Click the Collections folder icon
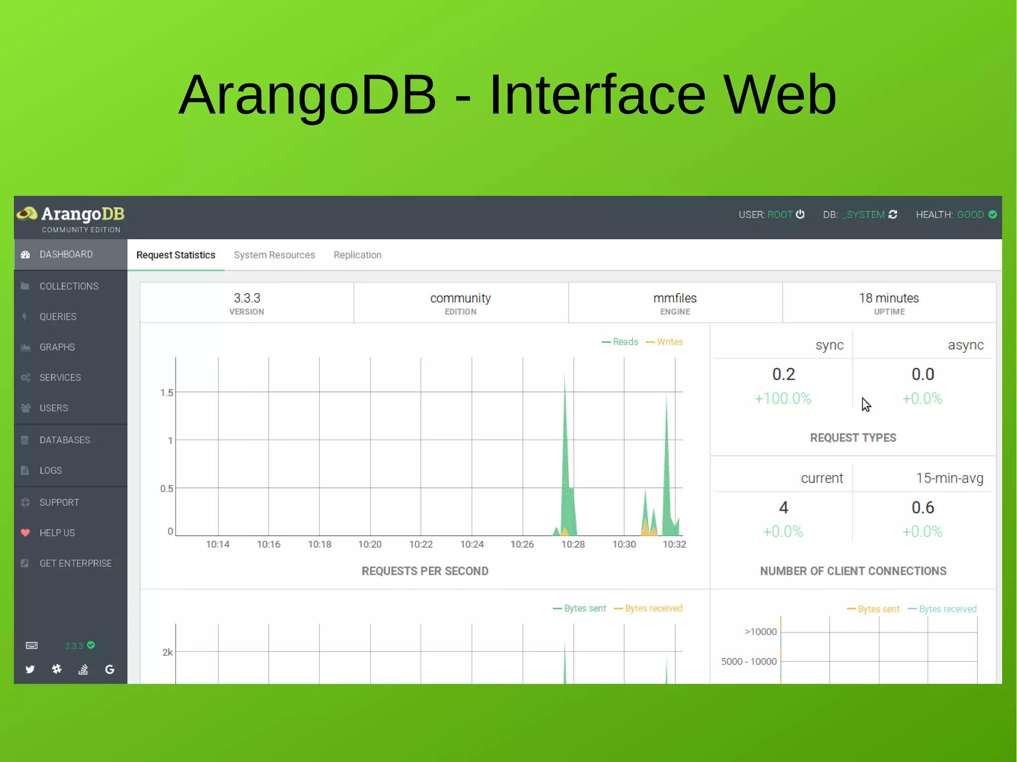The width and height of the screenshot is (1017, 762). click(x=25, y=286)
